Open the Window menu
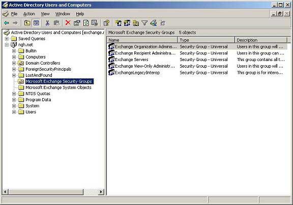The height and width of the screenshot is (205, 293). click(63, 14)
